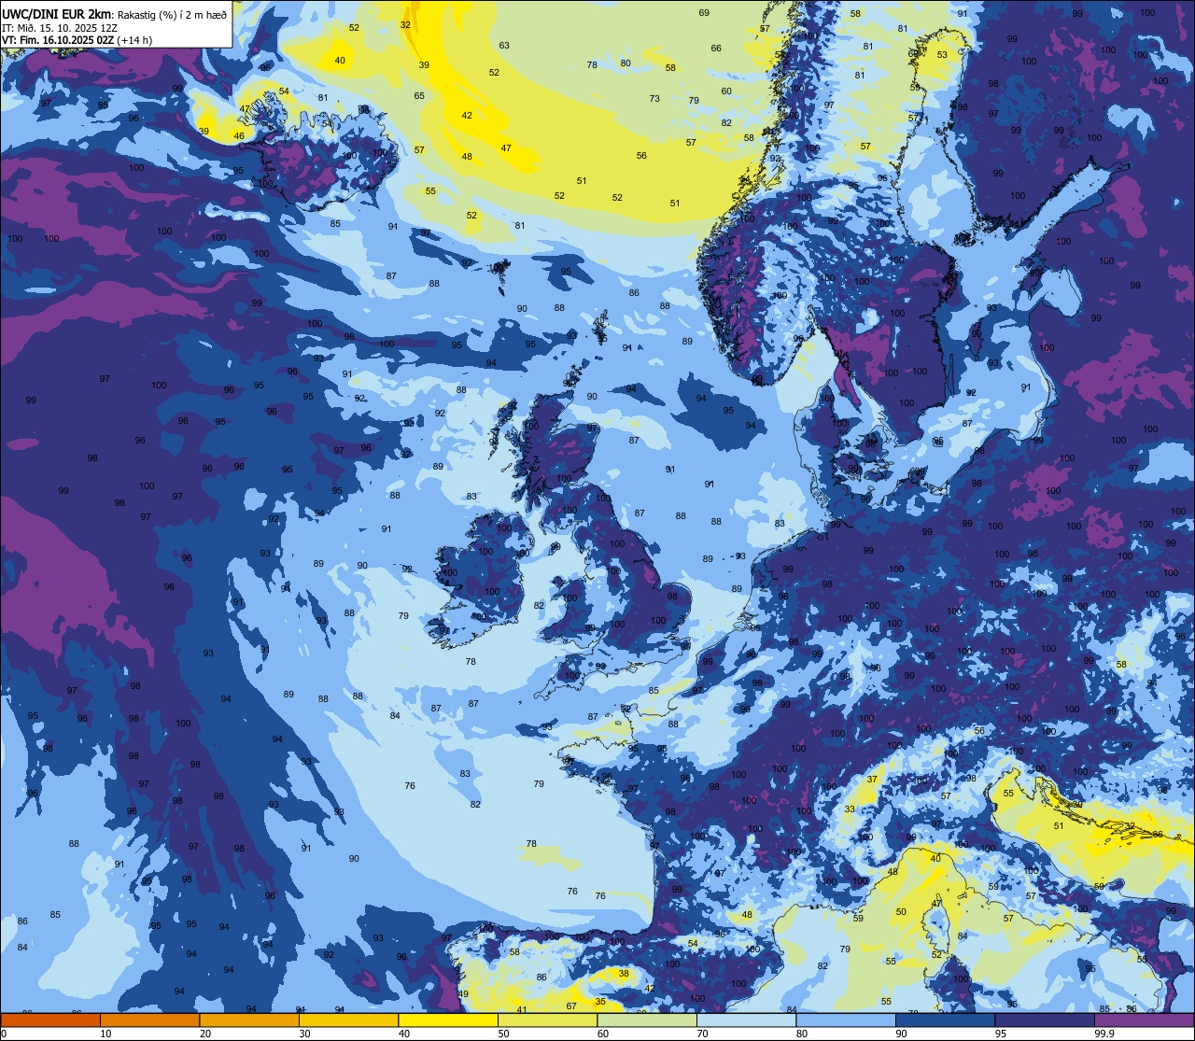1195x1041 pixels.
Task: Click the humidity value '38' on the map
Action: point(624,974)
